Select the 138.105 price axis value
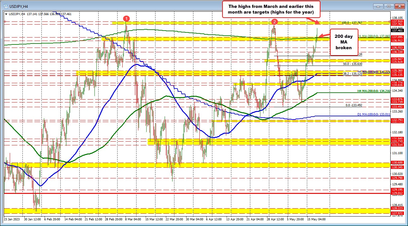Viewport: 408px width, 226px height. click(x=397, y=18)
